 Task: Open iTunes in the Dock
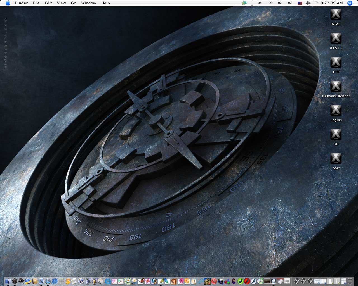(x=260, y=281)
